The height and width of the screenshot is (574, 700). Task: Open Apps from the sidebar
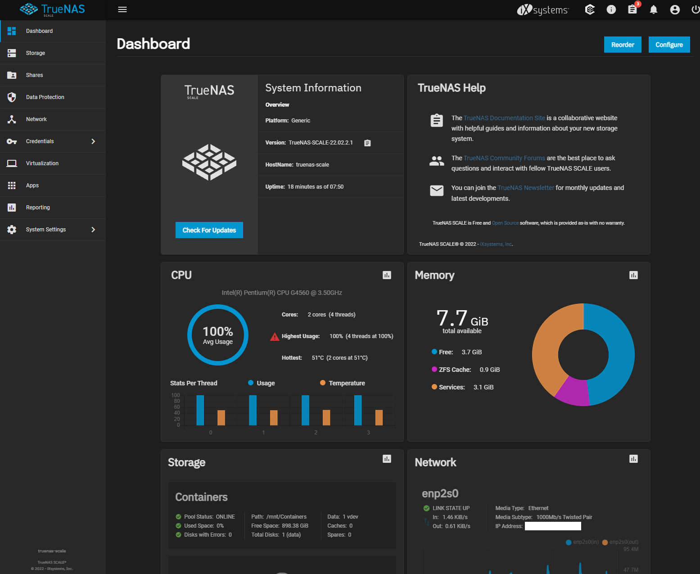click(32, 185)
